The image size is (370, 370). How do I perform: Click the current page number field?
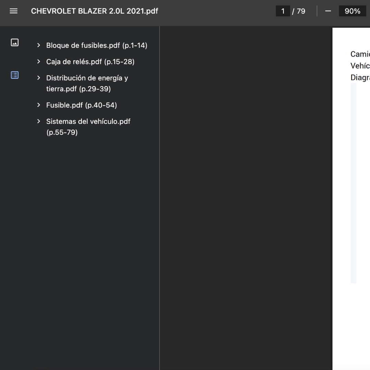(283, 11)
